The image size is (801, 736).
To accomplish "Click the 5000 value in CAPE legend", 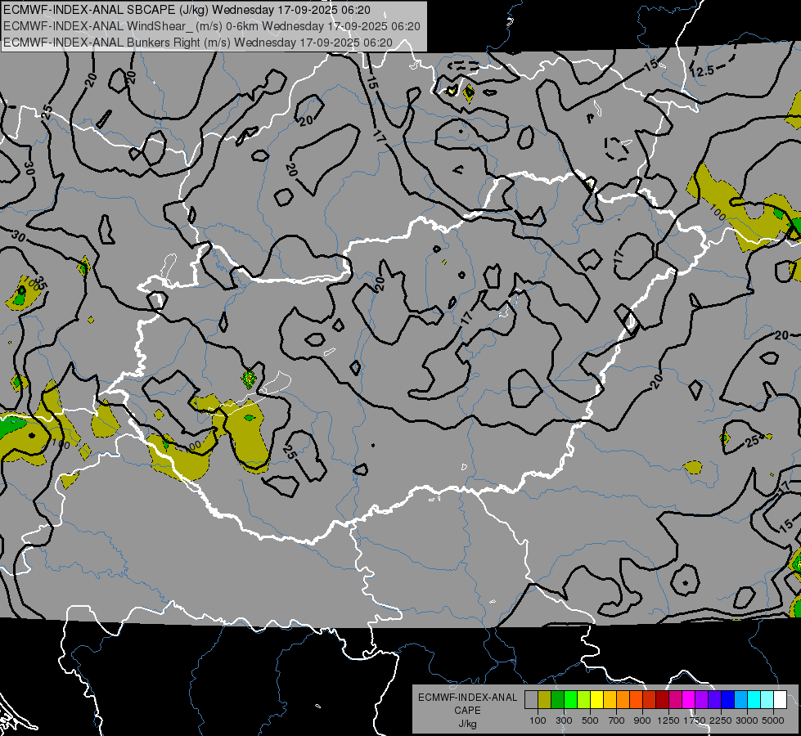I will coord(773,720).
